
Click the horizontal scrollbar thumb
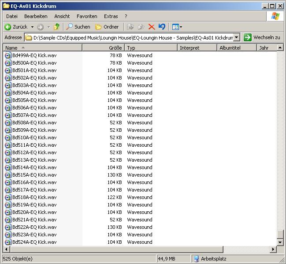pyautogui.click(x=116, y=249)
